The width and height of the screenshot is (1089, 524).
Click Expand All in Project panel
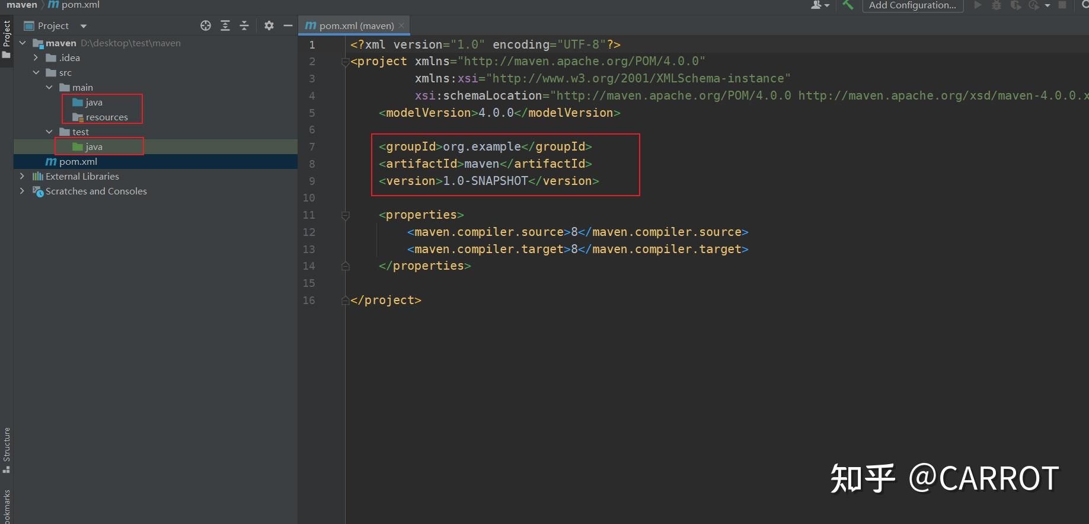coord(225,25)
